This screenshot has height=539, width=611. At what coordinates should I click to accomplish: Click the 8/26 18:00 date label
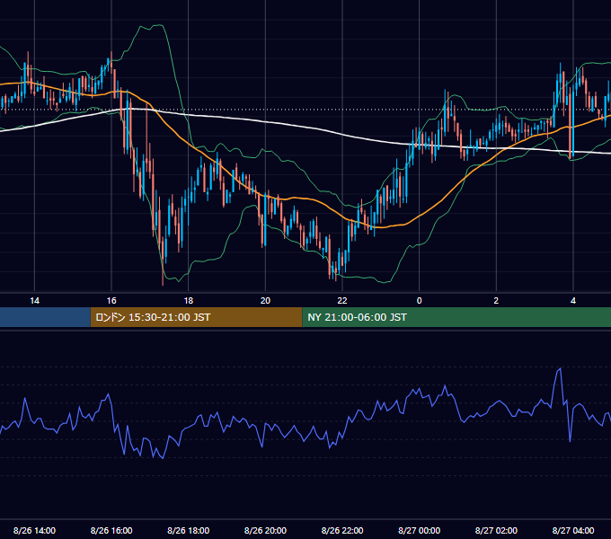click(189, 530)
